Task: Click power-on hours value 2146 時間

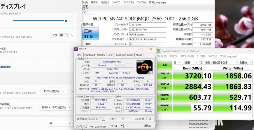Action: [x=202, y=44]
